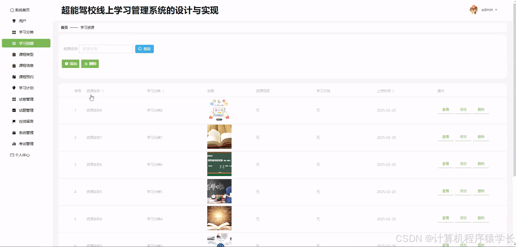The height and width of the screenshot is (247, 516).
Task: Sort by the 学习分类 column arrows
Action: 163,91
